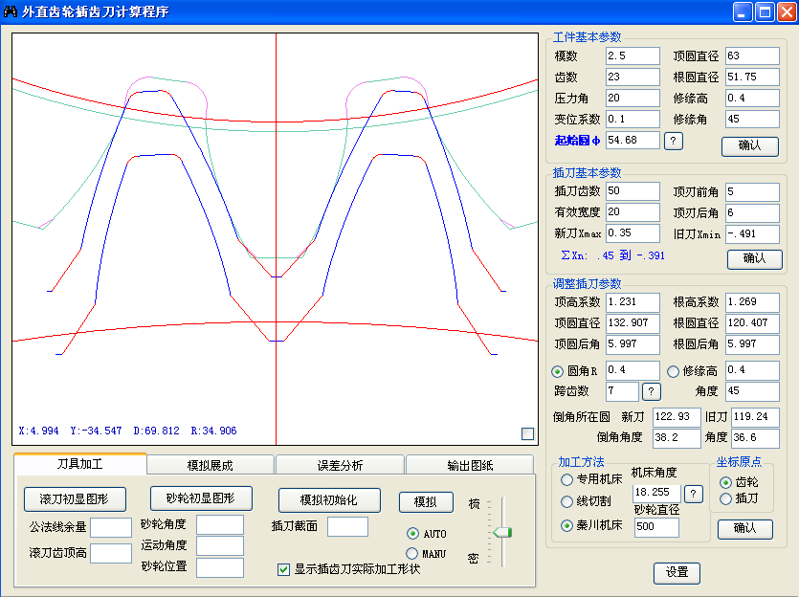Set coordinate origin to 插刀
This screenshot has width=799, height=597.
pyautogui.click(x=725, y=498)
